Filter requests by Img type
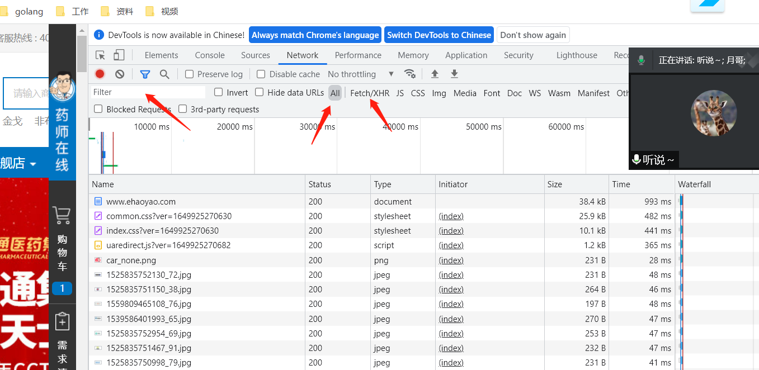 click(439, 93)
